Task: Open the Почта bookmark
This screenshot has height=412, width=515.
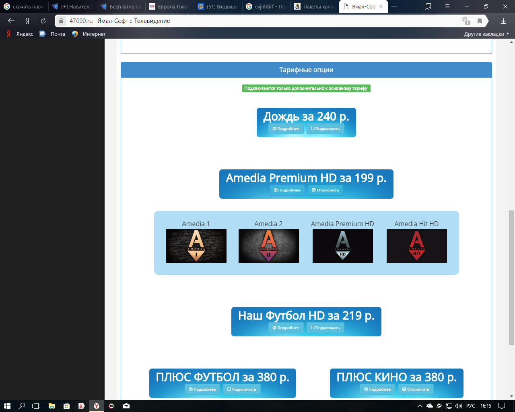Action: pos(52,34)
